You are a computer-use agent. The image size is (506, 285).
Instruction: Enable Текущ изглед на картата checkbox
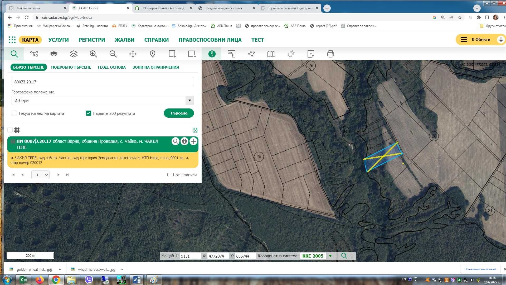pos(14,113)
